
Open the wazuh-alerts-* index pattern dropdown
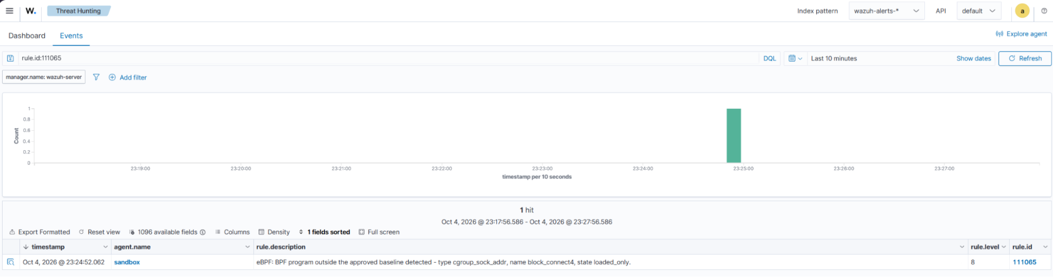coord(887,11)
